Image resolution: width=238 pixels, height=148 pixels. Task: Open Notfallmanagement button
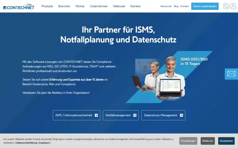[121, 115]
